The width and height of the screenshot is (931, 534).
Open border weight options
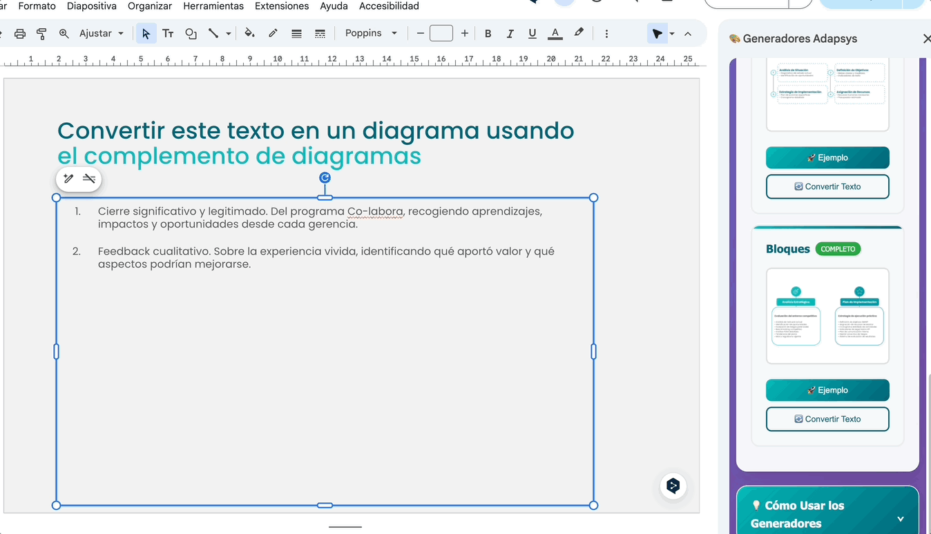[296, 33]
